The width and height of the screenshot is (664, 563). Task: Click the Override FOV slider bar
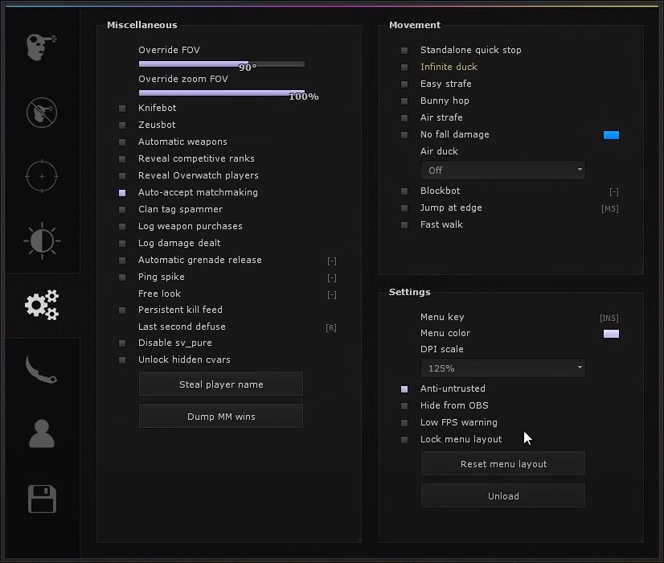coord(221,64)
